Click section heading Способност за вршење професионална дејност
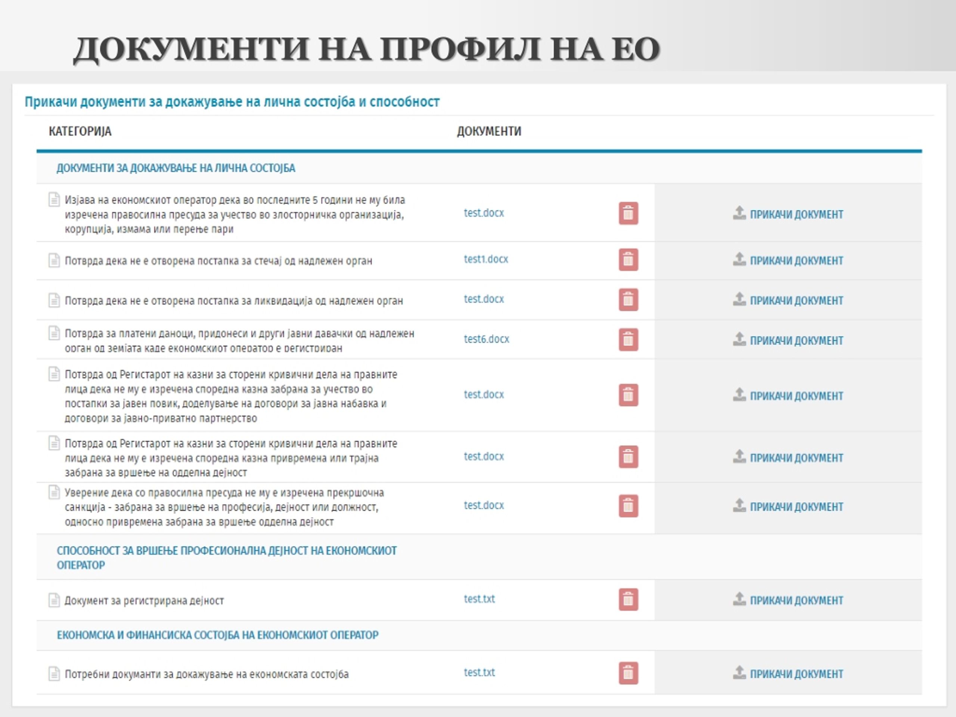Viewport: 956px width, 717px height. tap(226, 558)
